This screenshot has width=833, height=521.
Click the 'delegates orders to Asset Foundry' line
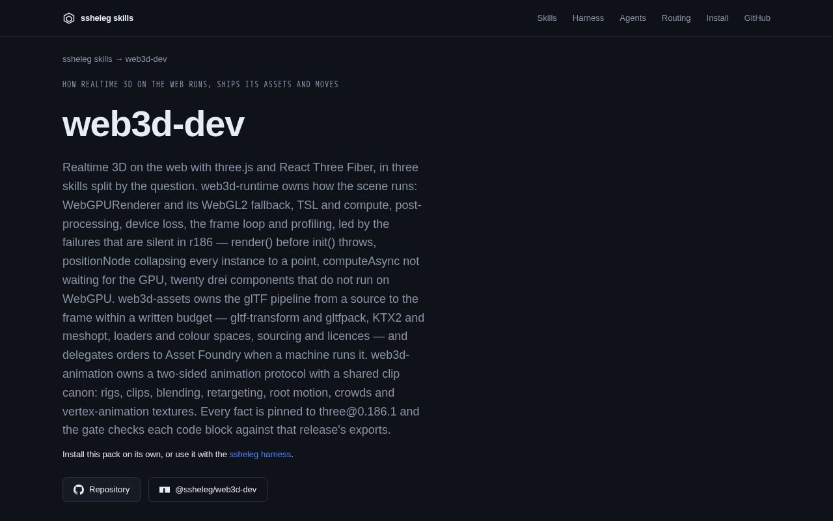coord(236,355)
